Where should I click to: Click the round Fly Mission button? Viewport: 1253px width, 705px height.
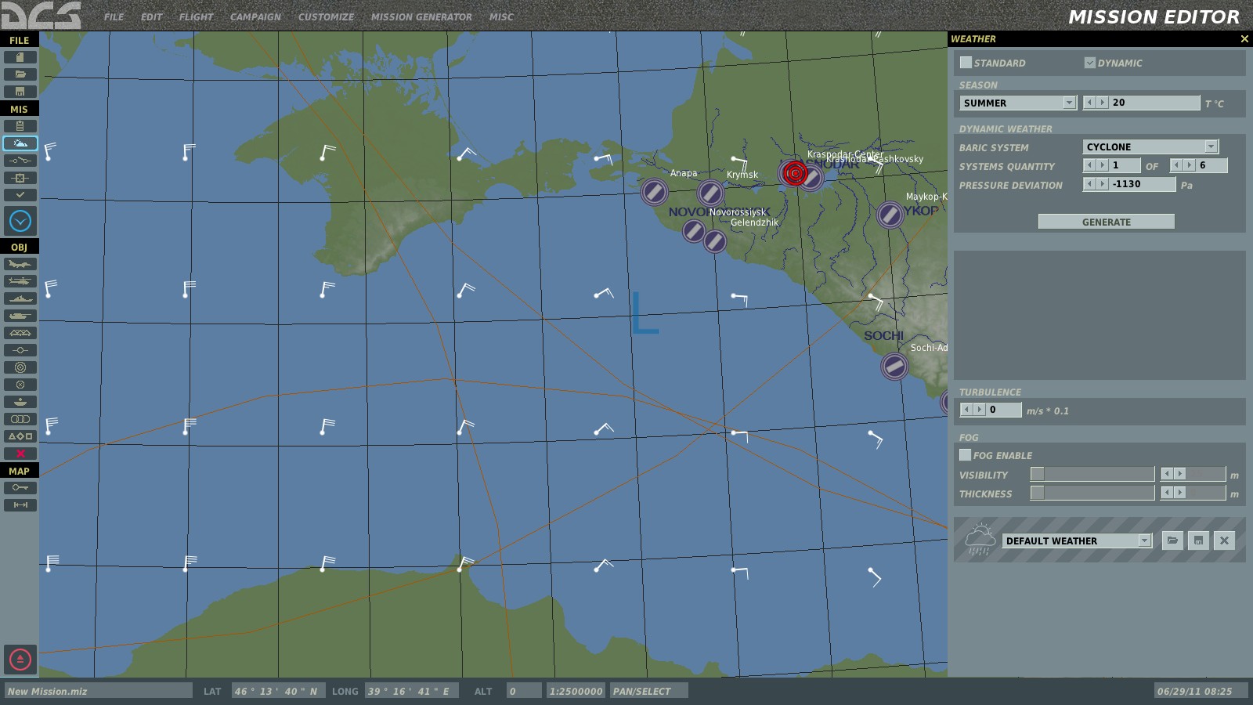coord(20,221)
